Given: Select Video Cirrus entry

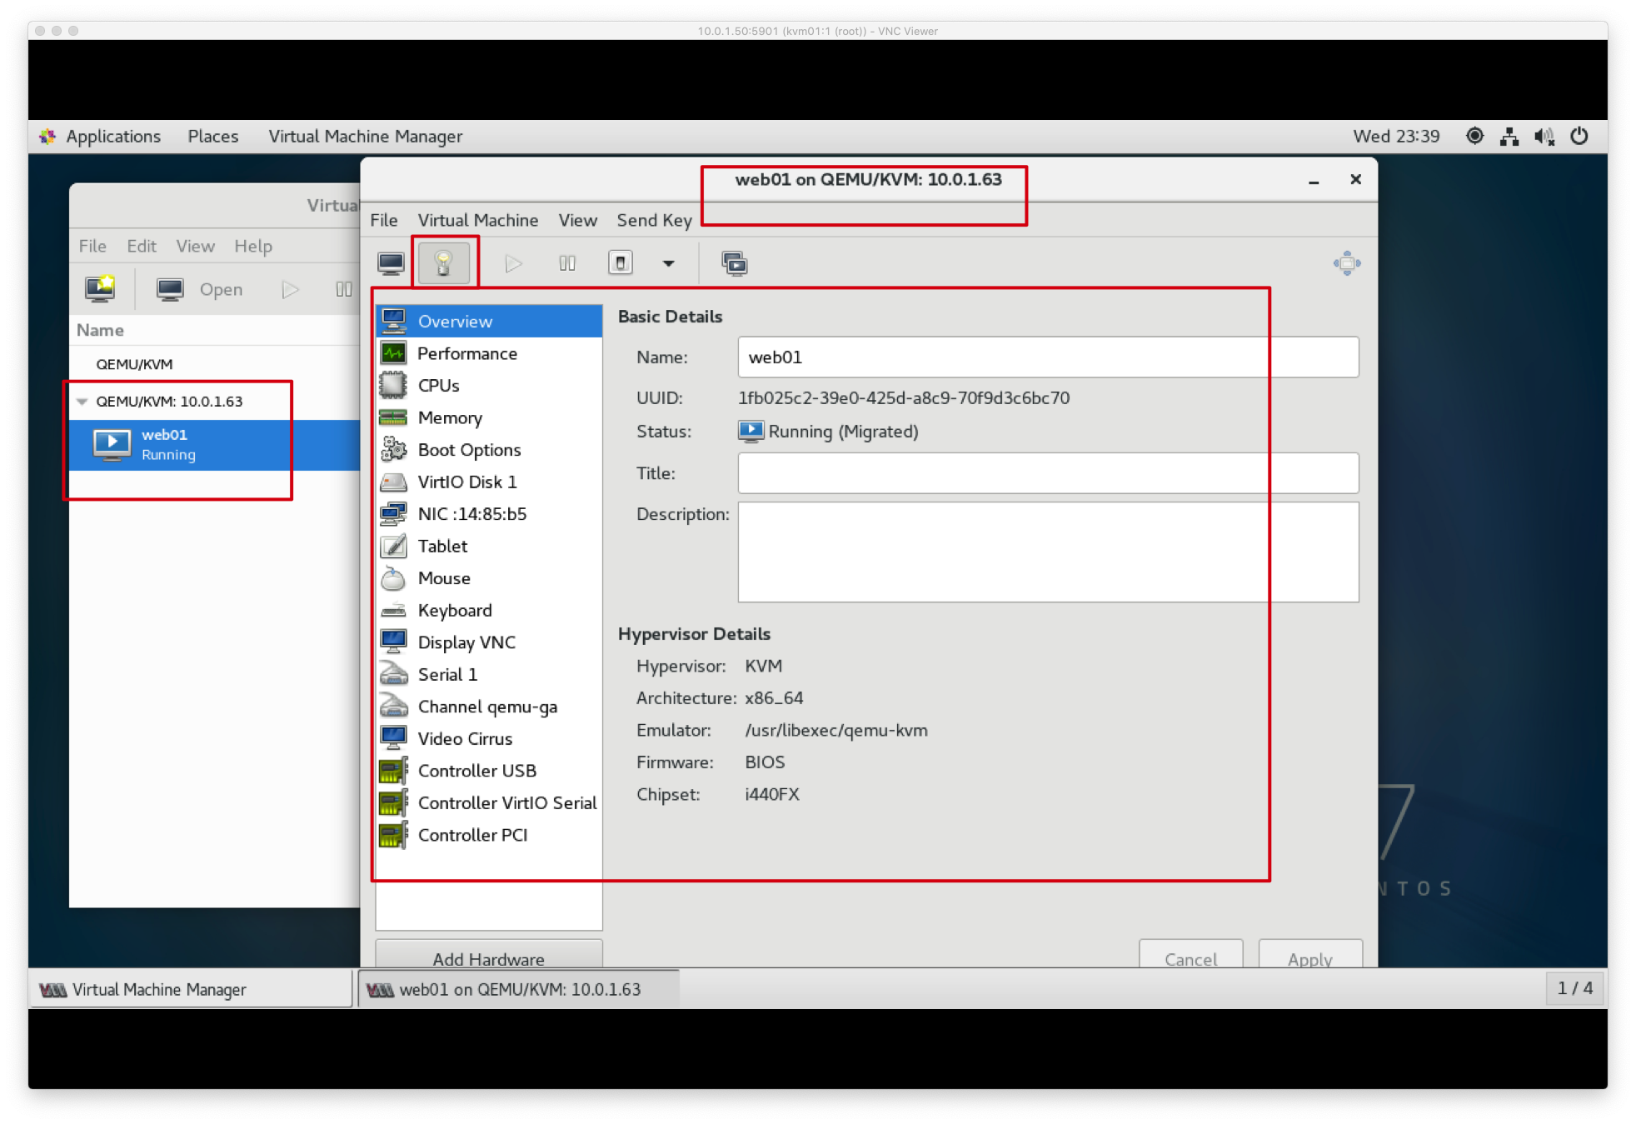Looking at the screenshot, I should pyautogui.click(x=489, y=738).
